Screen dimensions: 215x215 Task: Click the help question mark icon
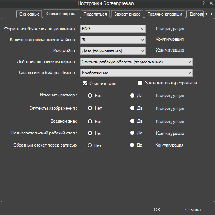[204, 3]
